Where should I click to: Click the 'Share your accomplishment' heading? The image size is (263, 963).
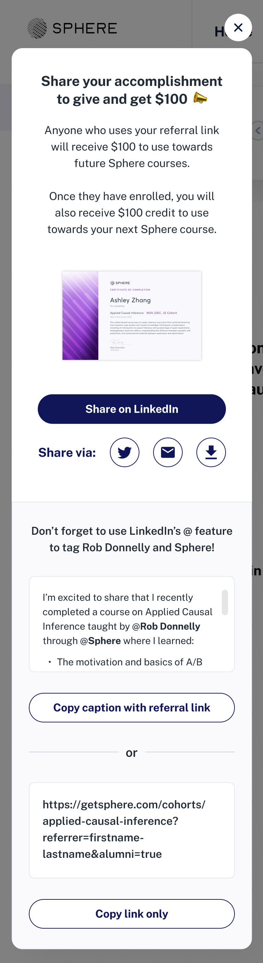(132, 81)
